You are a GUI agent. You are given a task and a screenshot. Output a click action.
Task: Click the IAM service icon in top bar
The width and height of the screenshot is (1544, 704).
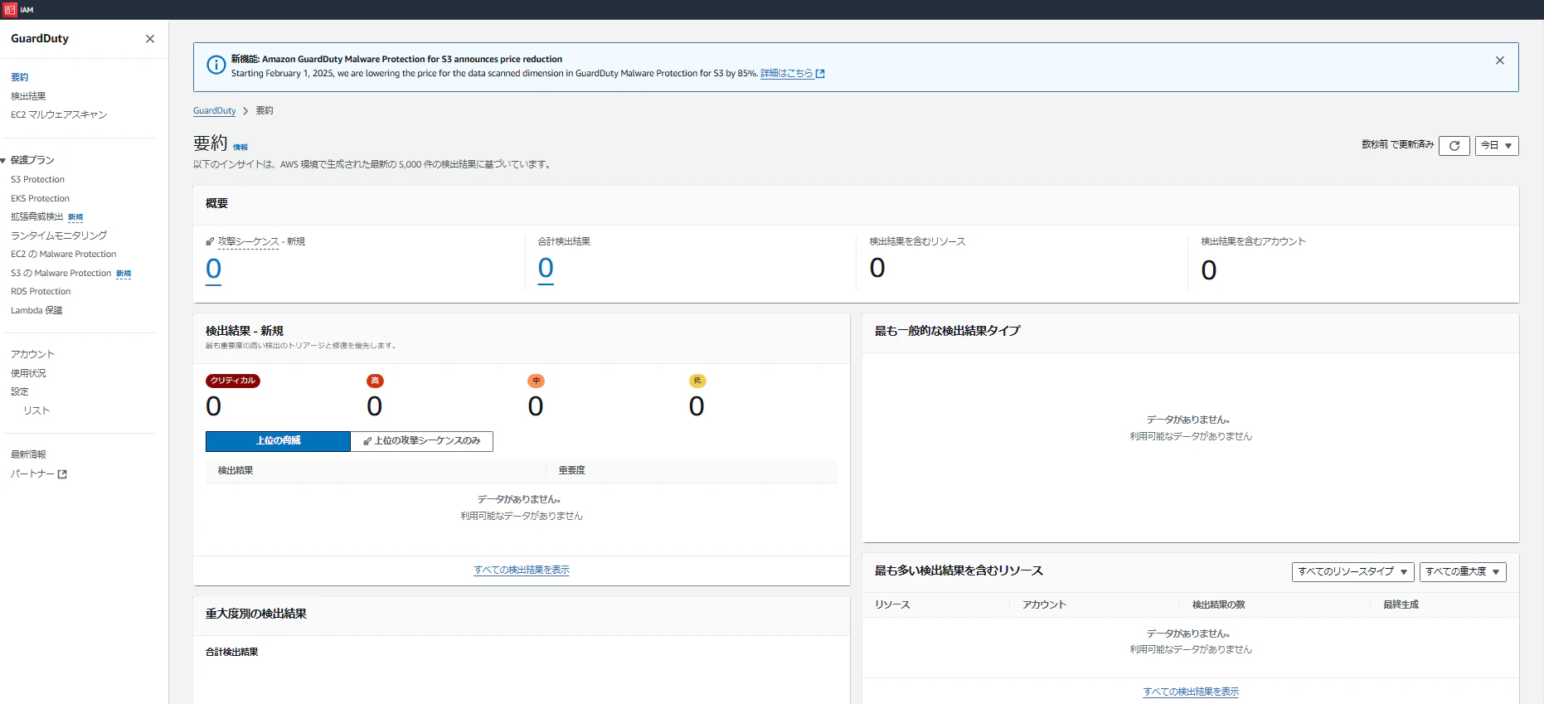pos(10,10)
